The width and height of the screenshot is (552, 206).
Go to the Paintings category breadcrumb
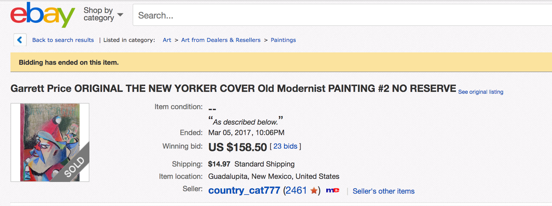pos(283,40)
